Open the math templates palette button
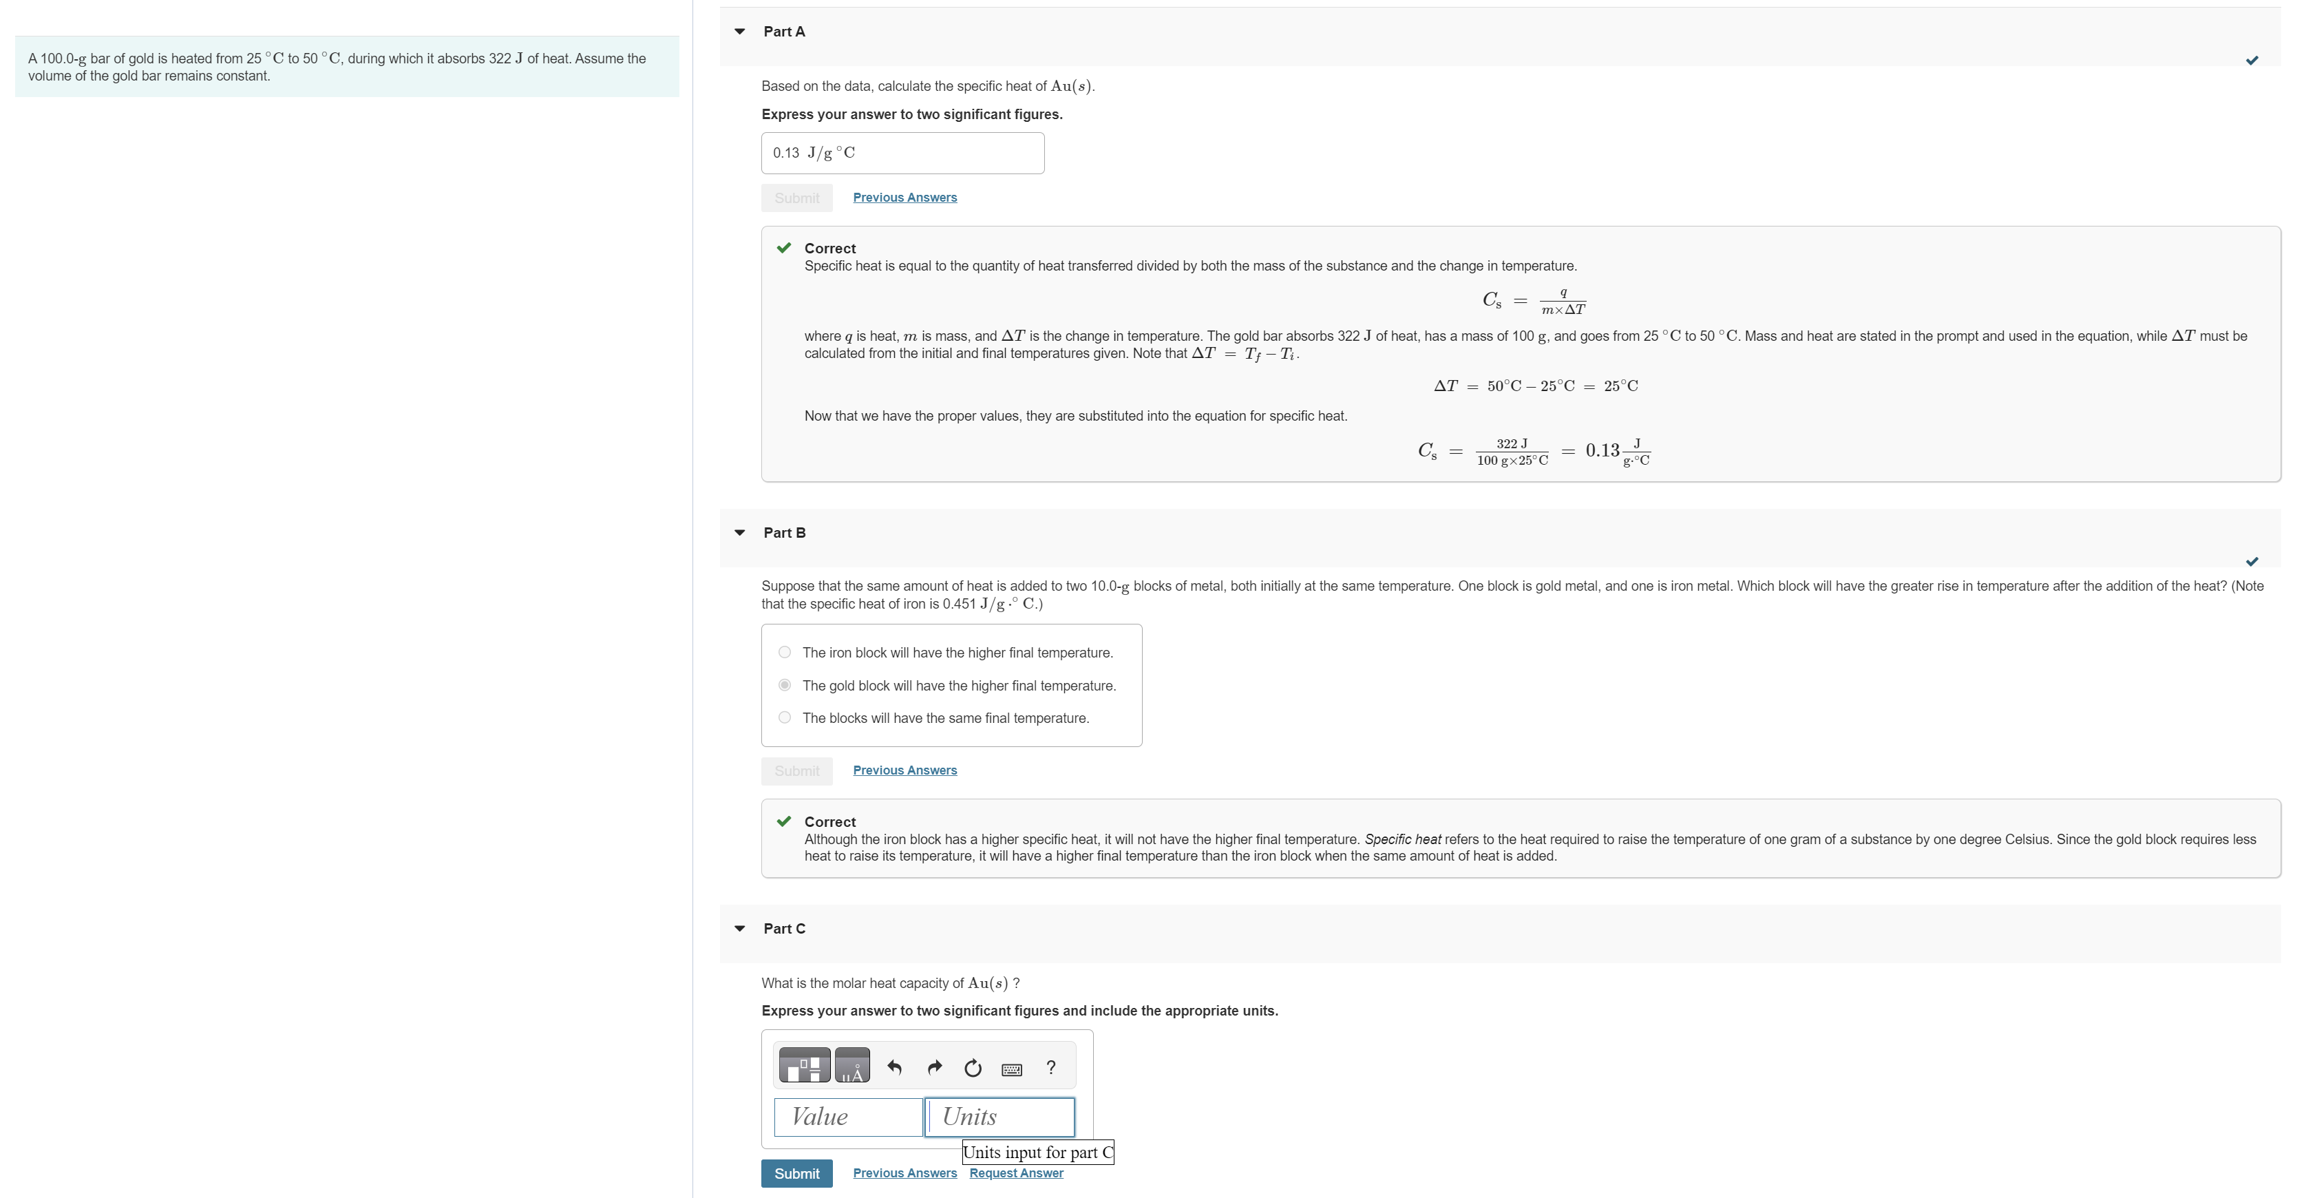The width and height of the screenshot is (2306, 1198). coord(804,1066)
